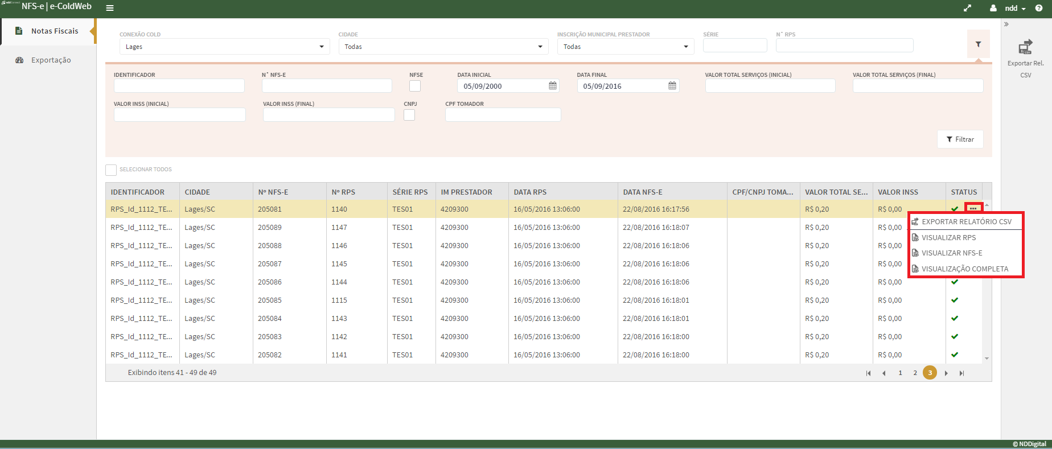Screen dimensions: 1052x449
Task: Open the help question mark icon
Action: (x=1039, y=8)
